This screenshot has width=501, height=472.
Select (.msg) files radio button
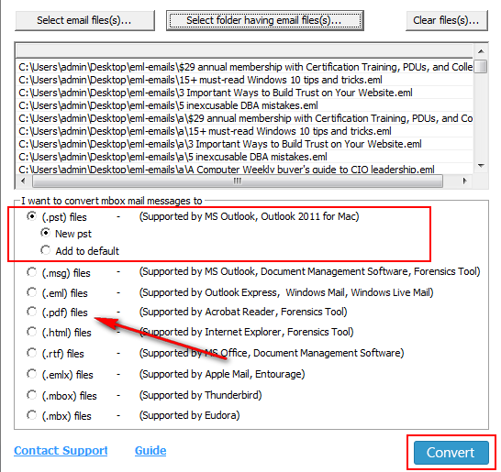click(31, 272)
